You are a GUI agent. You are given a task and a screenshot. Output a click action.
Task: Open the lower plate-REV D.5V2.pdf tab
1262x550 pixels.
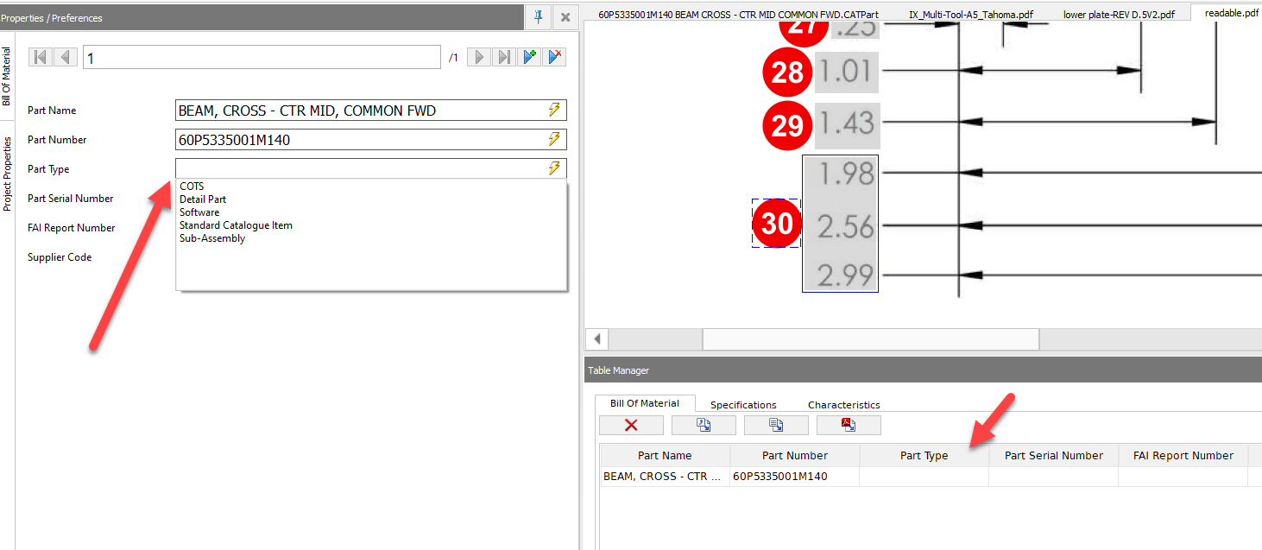coord(1117,15)
